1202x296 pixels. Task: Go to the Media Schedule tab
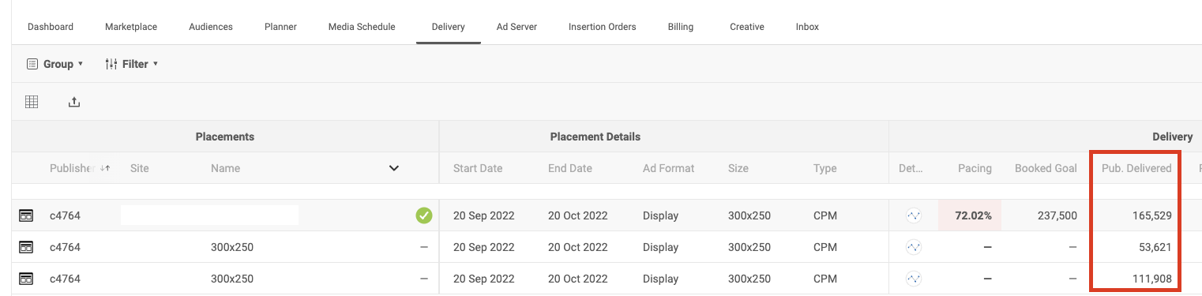click(x=362, y=27)
